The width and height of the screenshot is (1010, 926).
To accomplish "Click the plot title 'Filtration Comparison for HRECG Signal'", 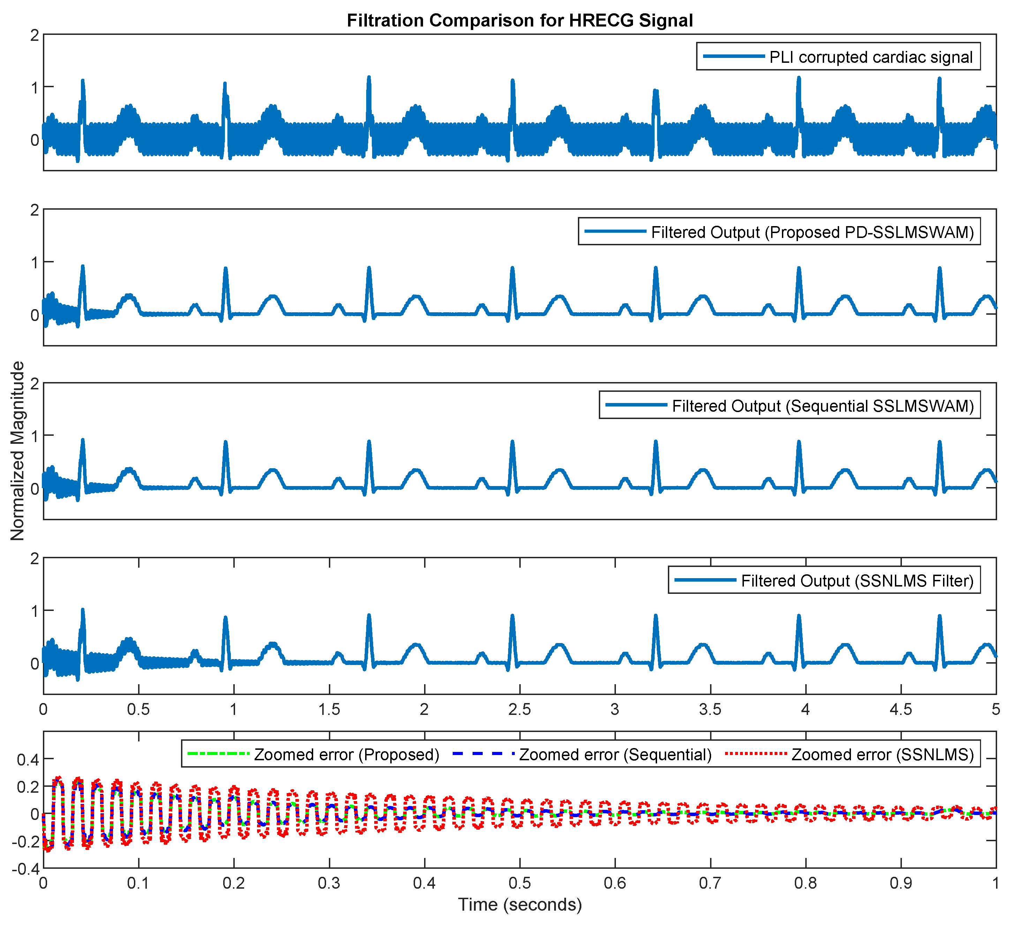I will point(520,21).
